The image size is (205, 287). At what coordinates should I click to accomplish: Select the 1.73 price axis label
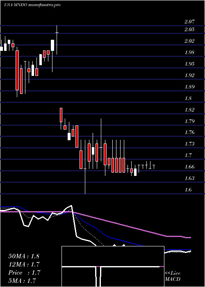pos(189,144)
